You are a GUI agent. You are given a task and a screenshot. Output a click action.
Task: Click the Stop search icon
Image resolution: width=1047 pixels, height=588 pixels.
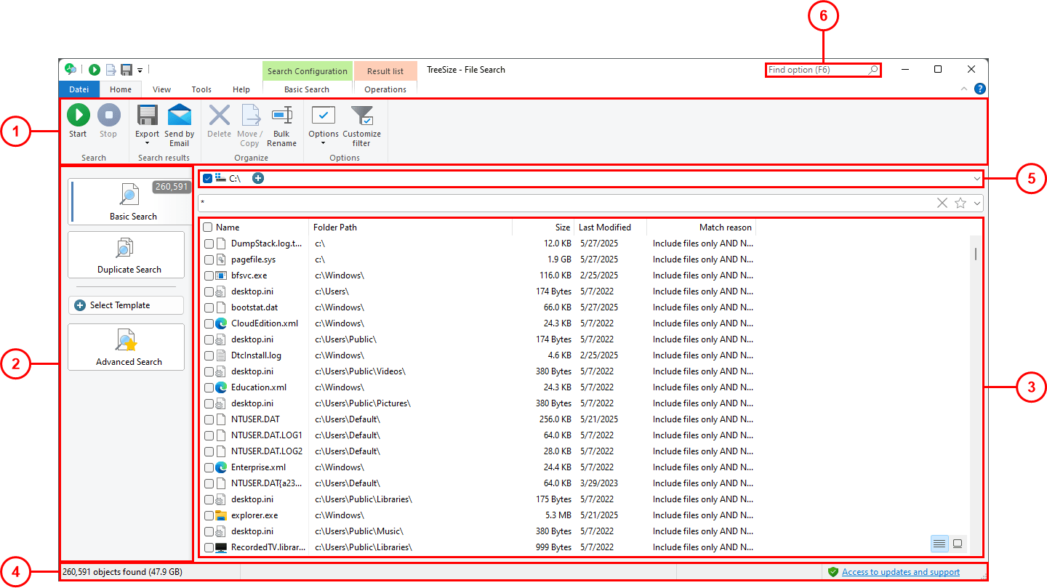[x=108, y=115]
